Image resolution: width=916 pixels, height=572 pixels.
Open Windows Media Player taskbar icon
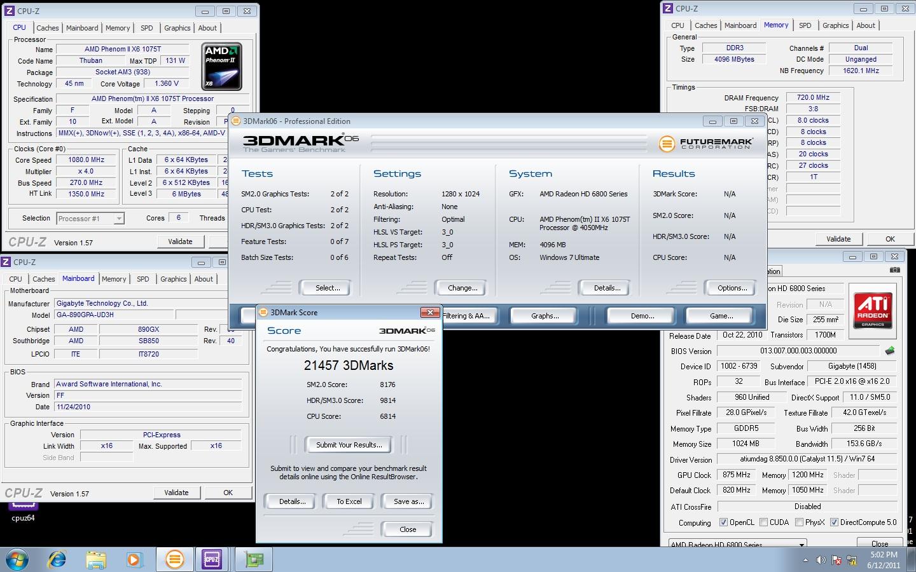[x=134, y=559]
